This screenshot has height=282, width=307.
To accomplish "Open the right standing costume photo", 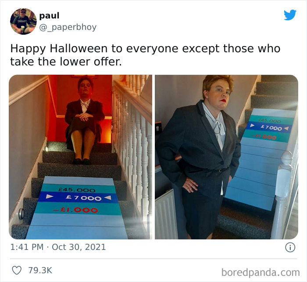I will pos(227,157).
